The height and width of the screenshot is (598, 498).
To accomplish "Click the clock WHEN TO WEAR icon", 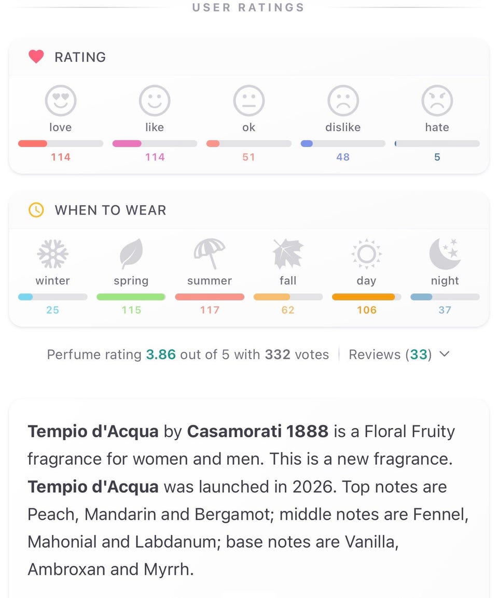I will click(36, 210).
